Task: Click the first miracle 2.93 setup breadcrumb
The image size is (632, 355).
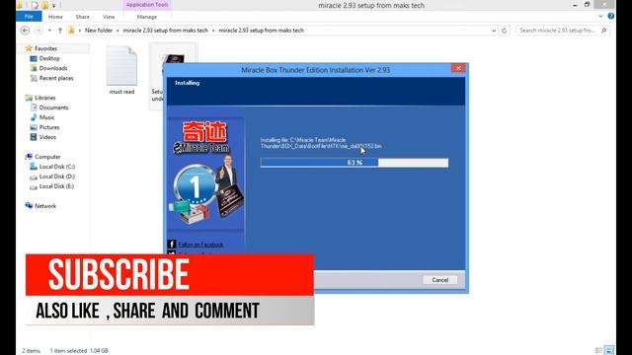Action: 165,31
